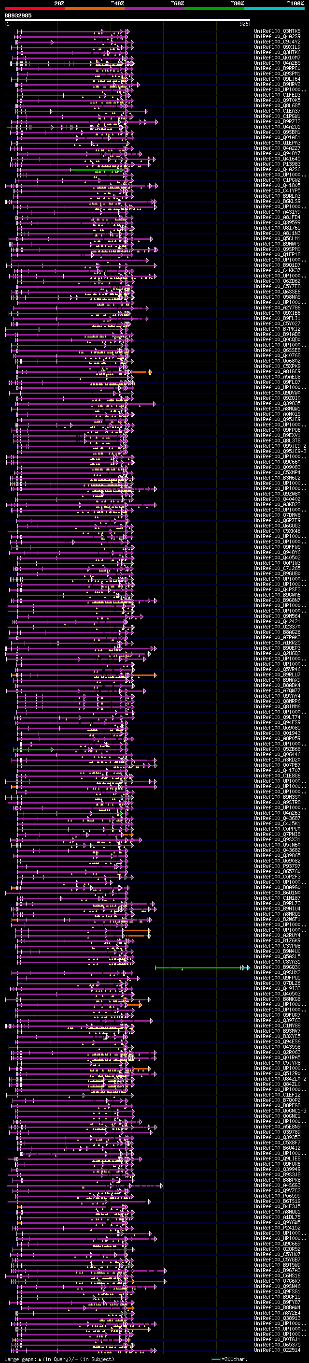This screenshot has height=1363, width=309.
Task: Select hit UniRef100_P06599
Action: click(277, 1196)
